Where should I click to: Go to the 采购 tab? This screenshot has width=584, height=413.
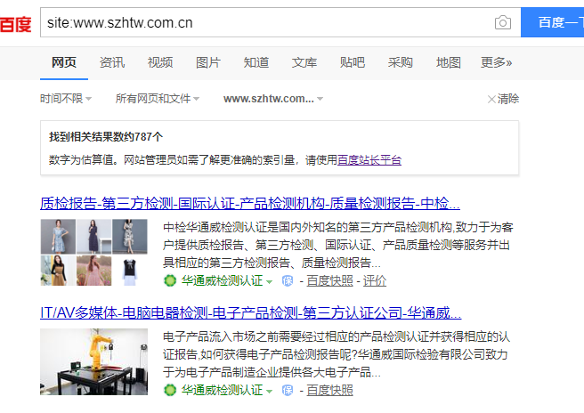click(x=401, y=62)
